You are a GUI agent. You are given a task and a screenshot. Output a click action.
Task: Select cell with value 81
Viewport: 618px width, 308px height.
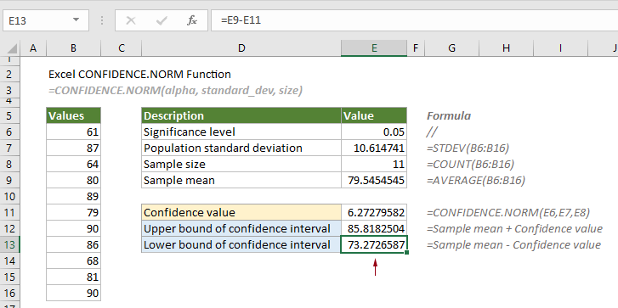point(73,277)
